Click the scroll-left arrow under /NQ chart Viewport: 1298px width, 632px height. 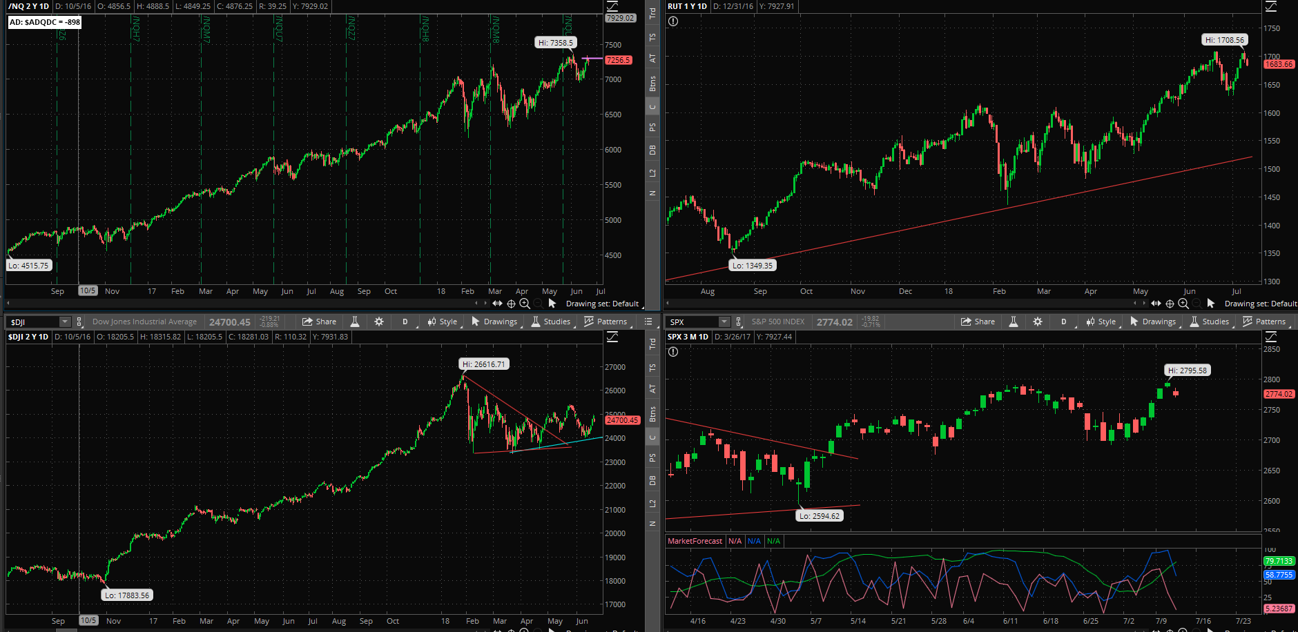(x=476, y=304)
